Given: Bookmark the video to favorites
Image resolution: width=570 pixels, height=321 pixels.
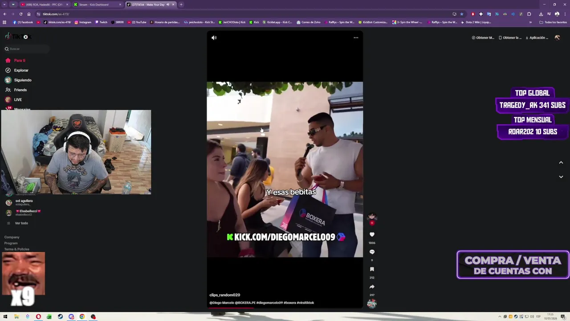Looking at the screenshot, I should click(372, 269).
